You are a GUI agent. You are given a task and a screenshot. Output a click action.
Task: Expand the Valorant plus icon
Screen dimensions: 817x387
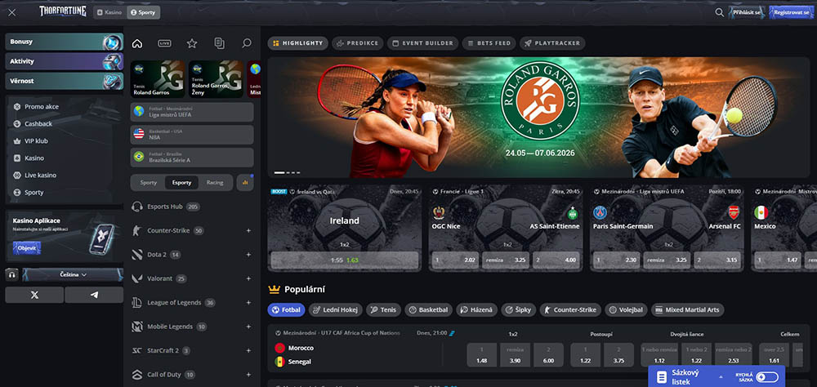(x=248, y=278)
